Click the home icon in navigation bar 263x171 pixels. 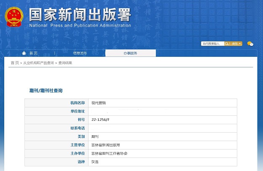24,53
